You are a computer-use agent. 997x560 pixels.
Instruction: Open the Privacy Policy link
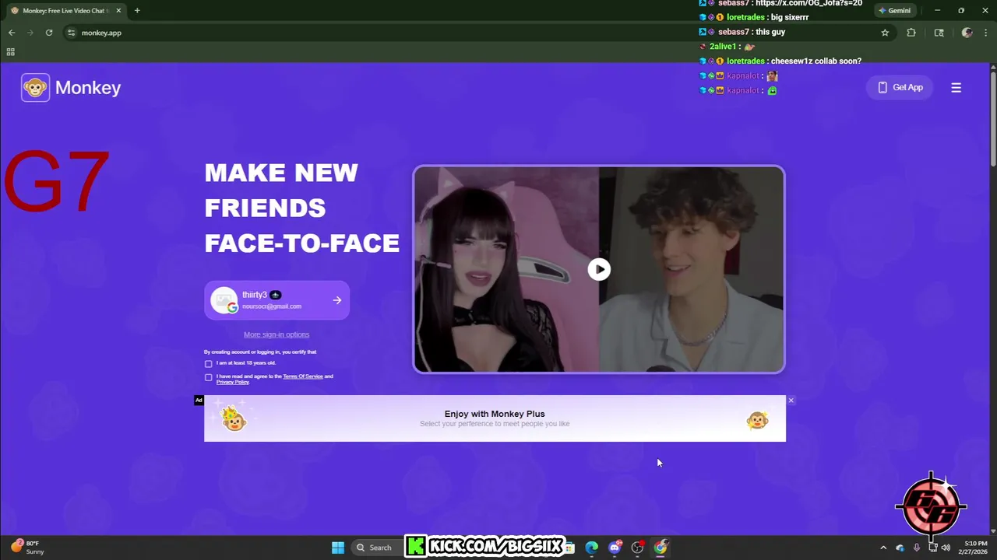[x=232, y=382]
